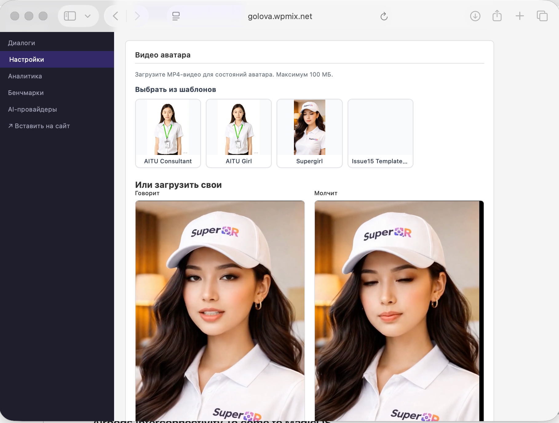559x423 pixels.
Task: Show the tab overview
Action: click(x=542, y=16)
